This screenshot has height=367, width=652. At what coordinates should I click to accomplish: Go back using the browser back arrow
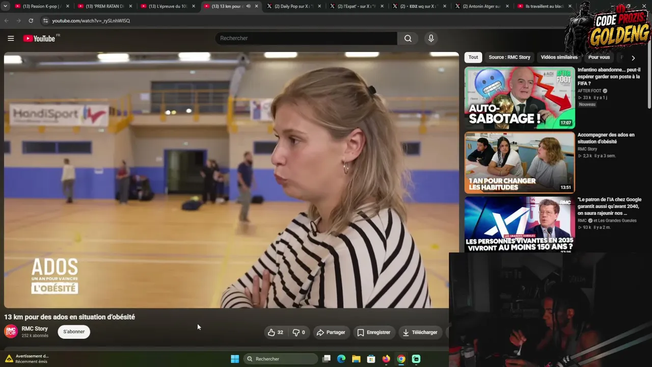pyautogui.click(x=7, y=20)
